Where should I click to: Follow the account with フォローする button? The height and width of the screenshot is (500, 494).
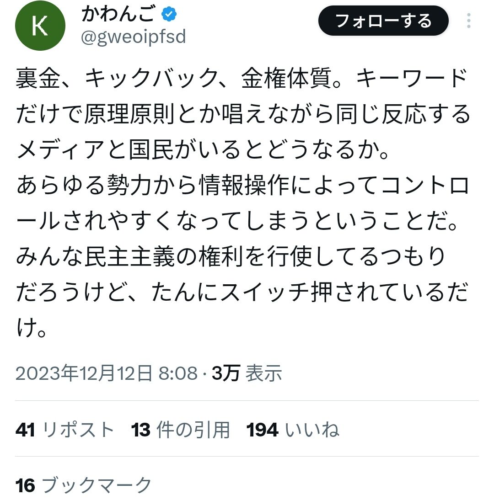[383, 21]
